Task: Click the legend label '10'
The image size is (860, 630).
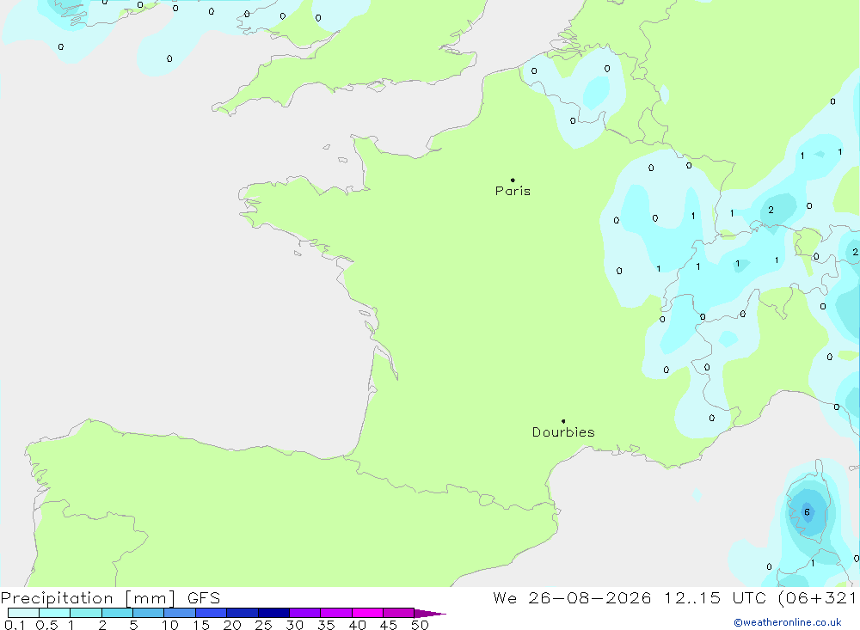Action: (x=170, y=625)
